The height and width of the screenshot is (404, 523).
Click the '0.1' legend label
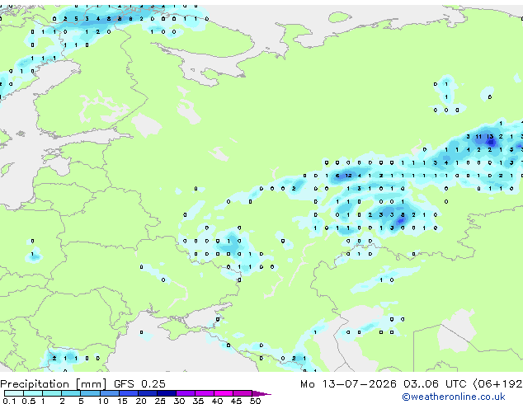click(9, 401)
